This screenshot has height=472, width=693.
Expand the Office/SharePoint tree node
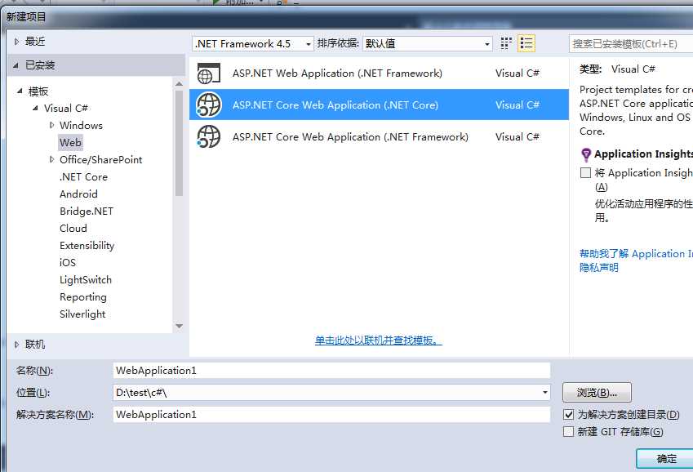(x=51, y=160)
